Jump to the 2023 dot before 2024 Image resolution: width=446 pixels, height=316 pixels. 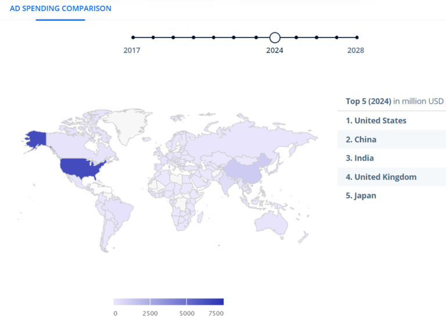point(256,38)
